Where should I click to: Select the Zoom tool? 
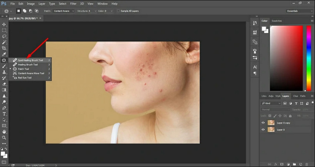click(x=4, y=138)
